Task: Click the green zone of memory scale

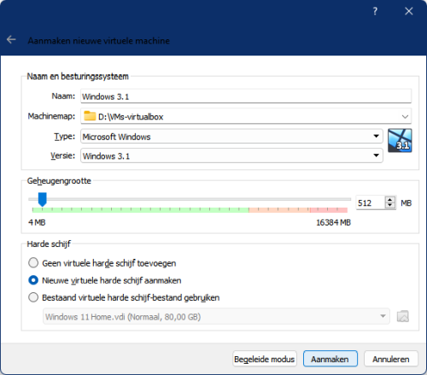Action: click(x=140, y=210)
